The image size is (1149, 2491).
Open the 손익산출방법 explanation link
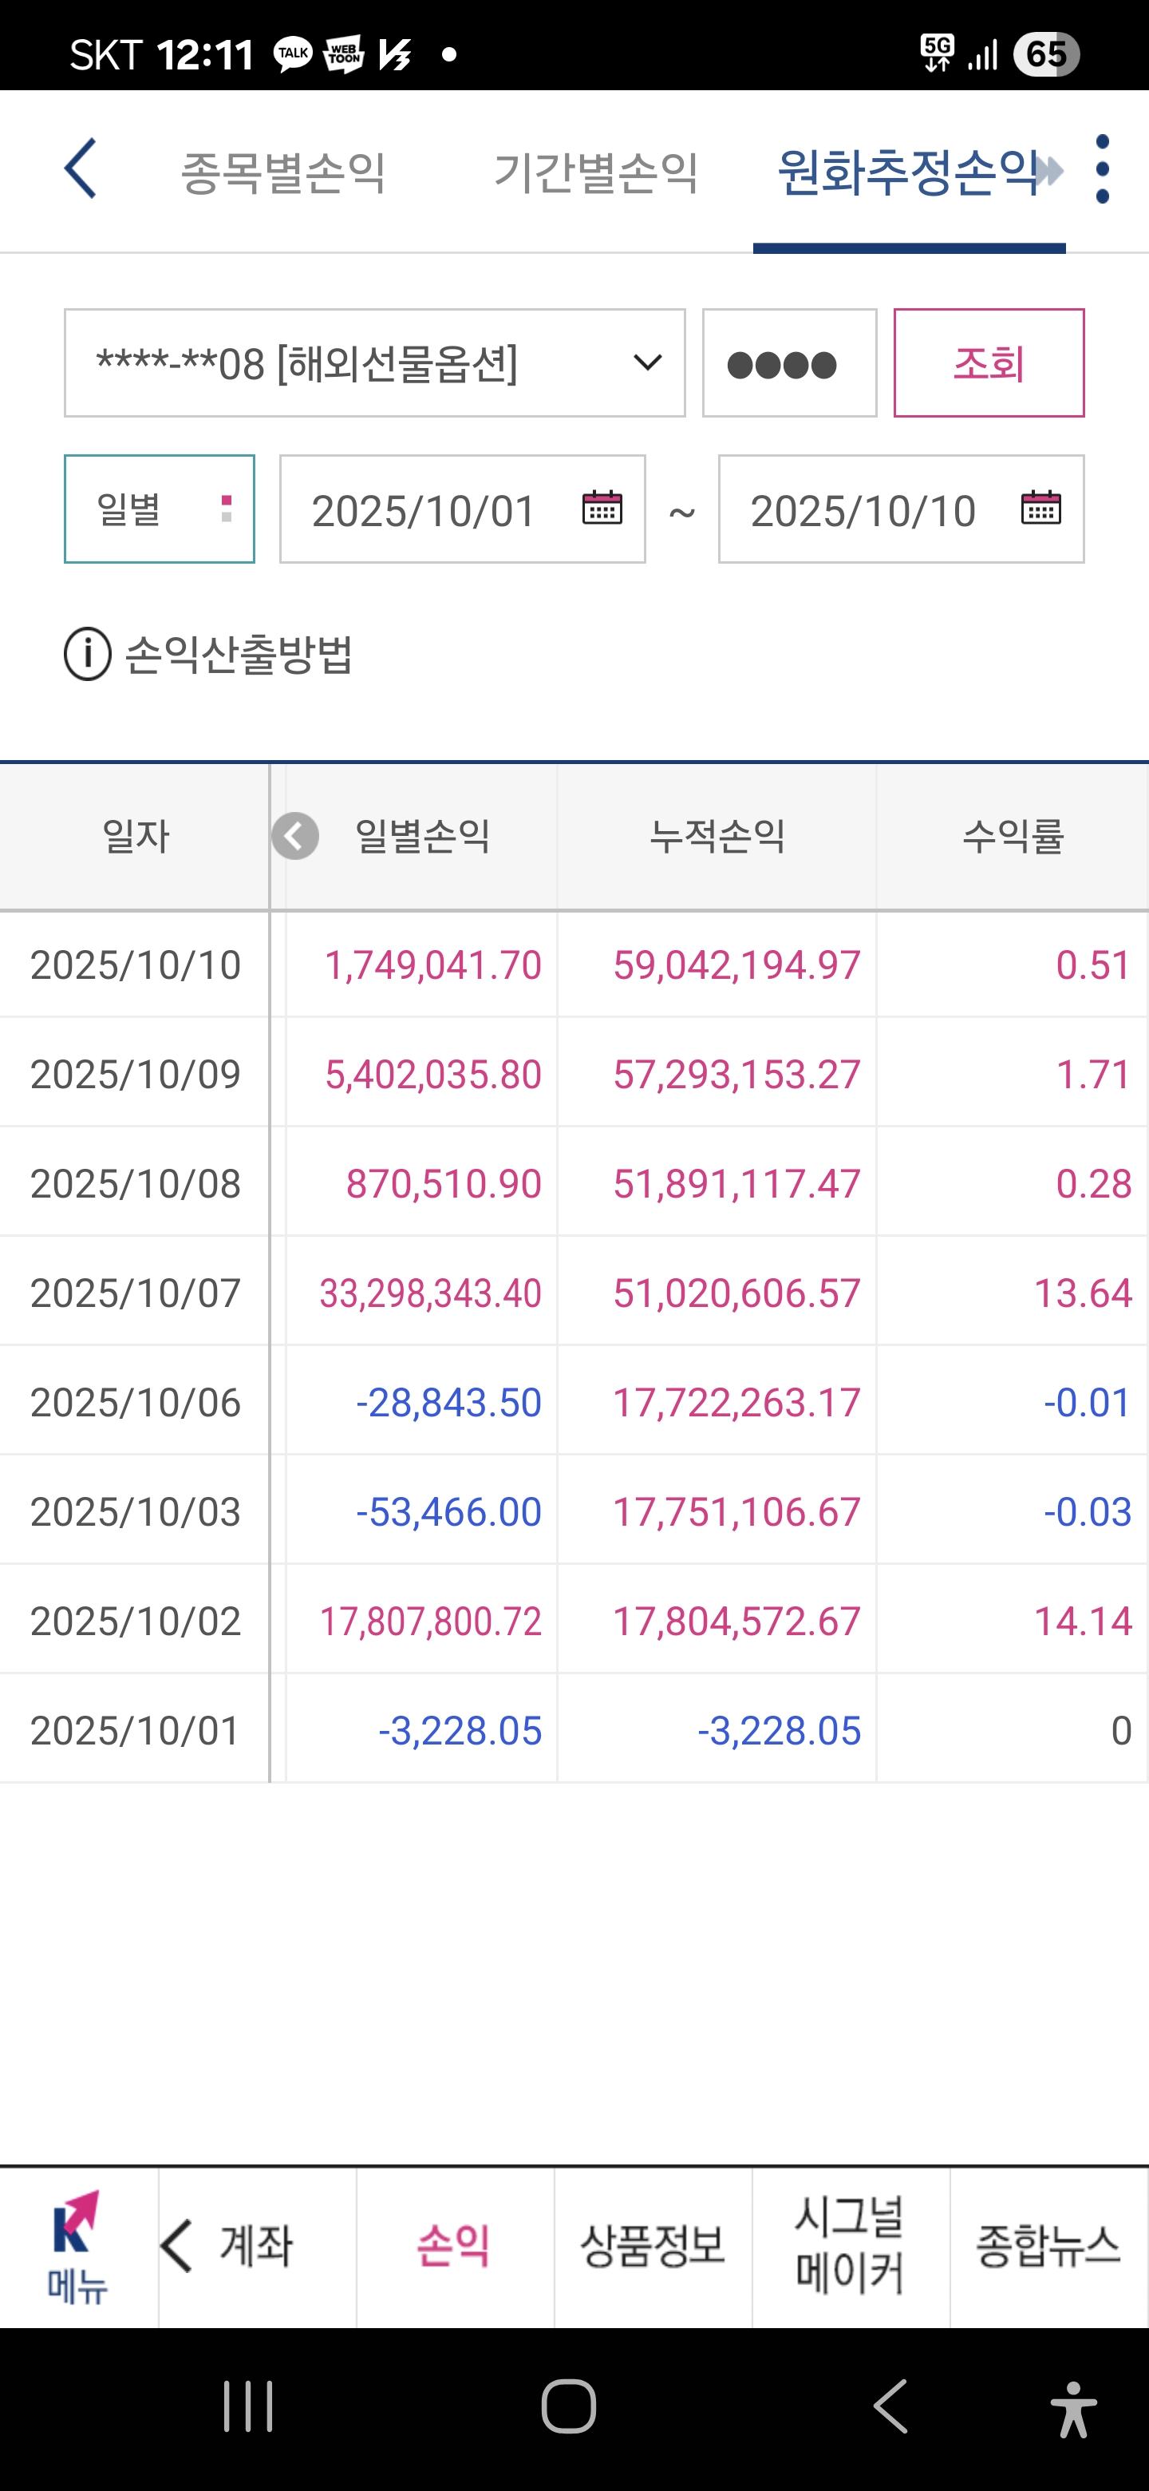239,655
